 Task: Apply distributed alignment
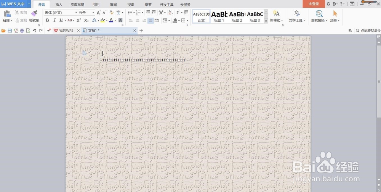point(157,21)
